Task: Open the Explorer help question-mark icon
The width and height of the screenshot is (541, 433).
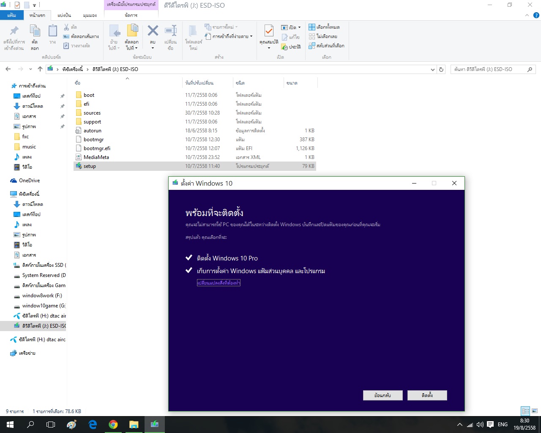Action: (x=536, y=15)
